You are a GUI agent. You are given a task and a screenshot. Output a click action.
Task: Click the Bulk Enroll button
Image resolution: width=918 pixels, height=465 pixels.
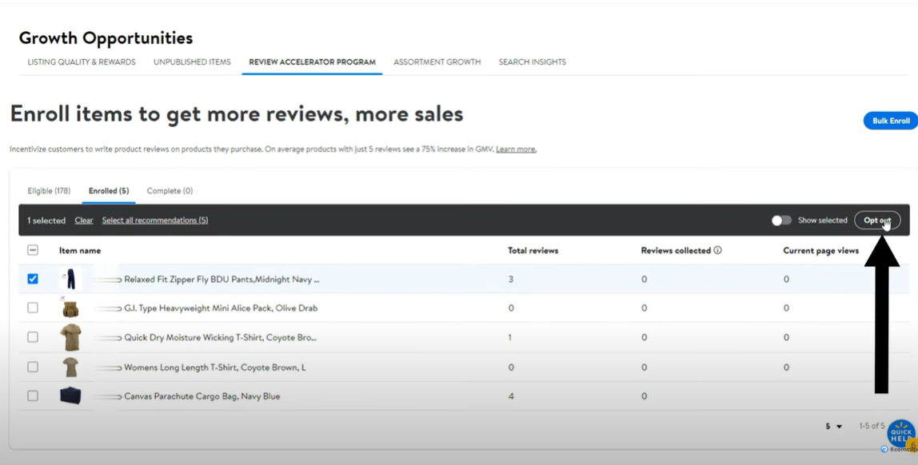point(891,121)
